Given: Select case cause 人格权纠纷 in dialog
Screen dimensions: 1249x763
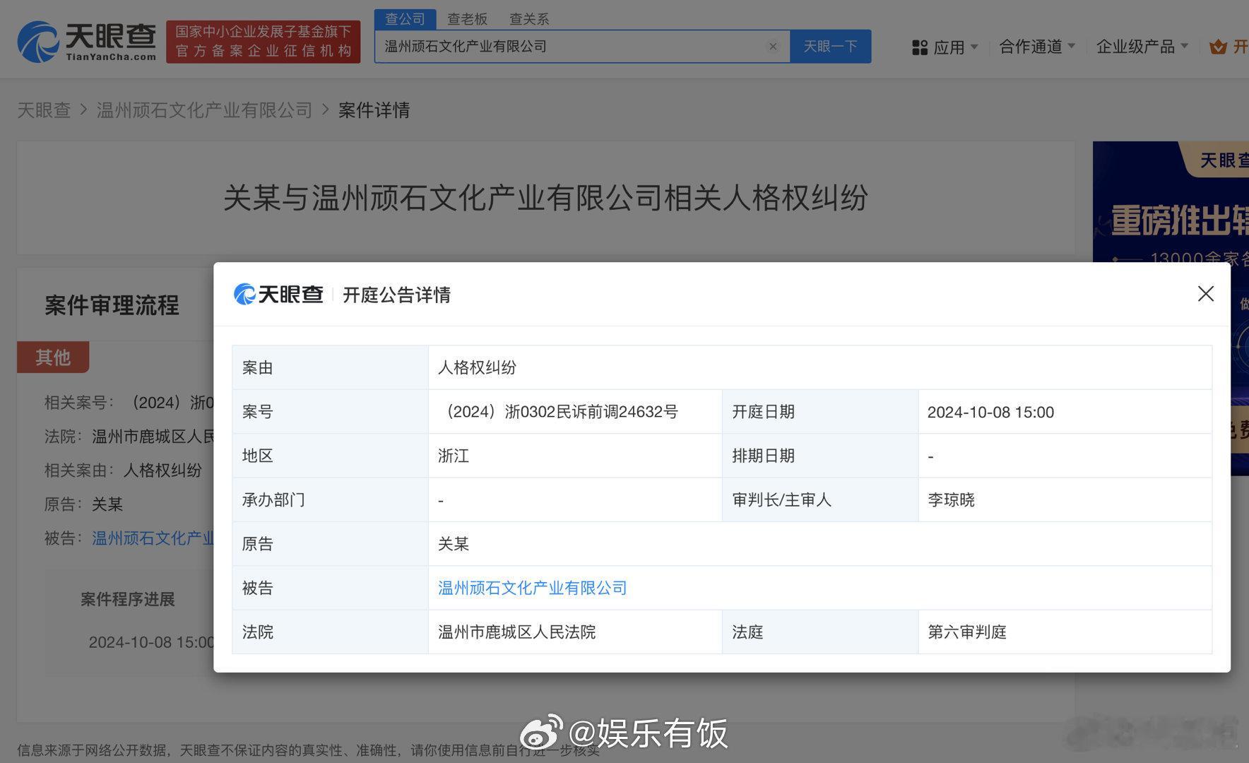Looking at the screenshot, I should point(477,367).
